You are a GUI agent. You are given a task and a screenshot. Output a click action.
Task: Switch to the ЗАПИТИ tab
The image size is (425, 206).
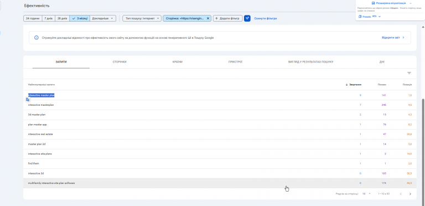coord(61,62)
